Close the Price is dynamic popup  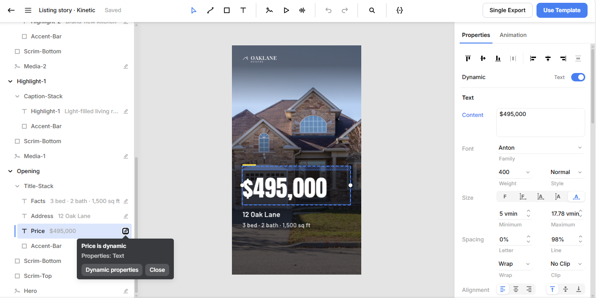click(x=157, y=270)
